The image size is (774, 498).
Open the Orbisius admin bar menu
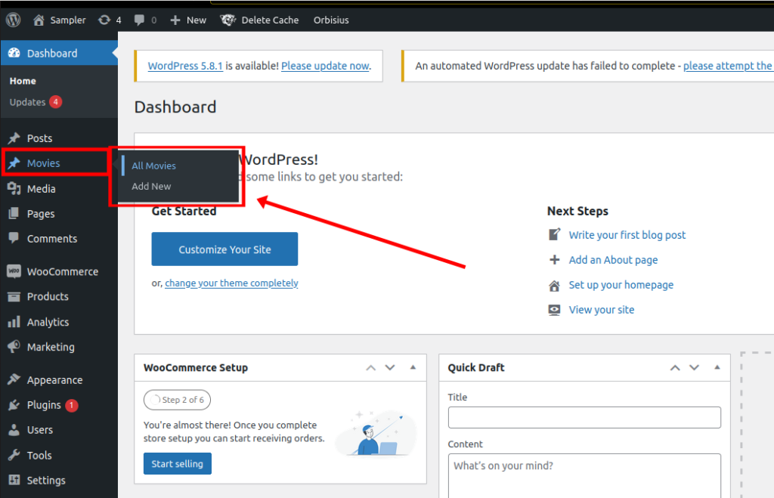point(331,20)
